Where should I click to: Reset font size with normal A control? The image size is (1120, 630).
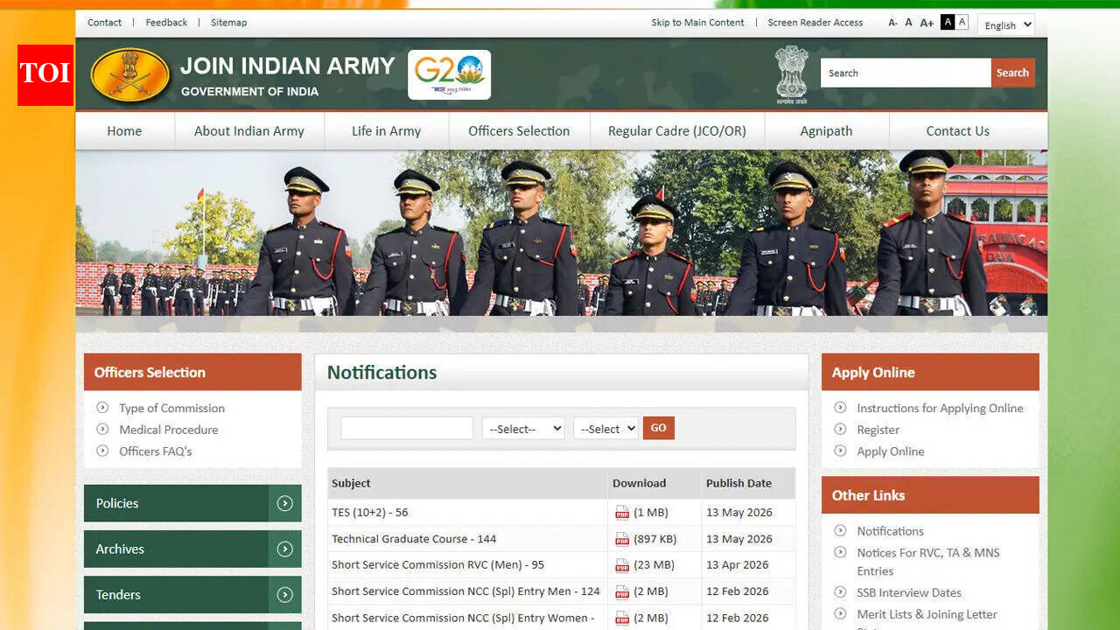908,23
